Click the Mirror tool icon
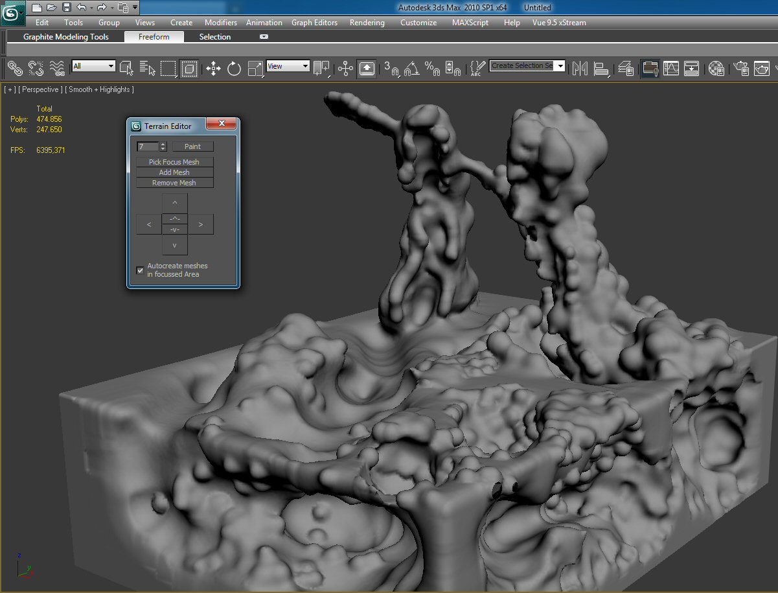The height and width of the screenshot is (593, 778). click(580, 67)
